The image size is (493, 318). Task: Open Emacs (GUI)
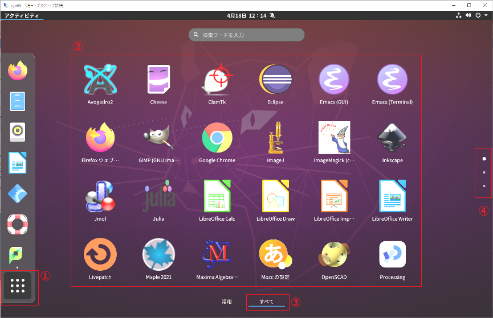(x=334, y=80)
